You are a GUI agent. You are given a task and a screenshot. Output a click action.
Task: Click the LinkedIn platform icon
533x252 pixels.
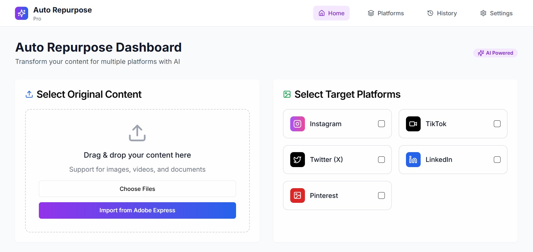click(413, 159)
